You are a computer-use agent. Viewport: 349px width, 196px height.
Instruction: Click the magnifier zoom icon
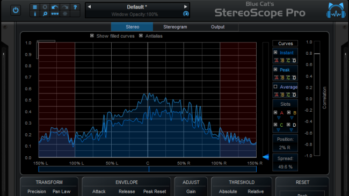(x=45, y=14)
